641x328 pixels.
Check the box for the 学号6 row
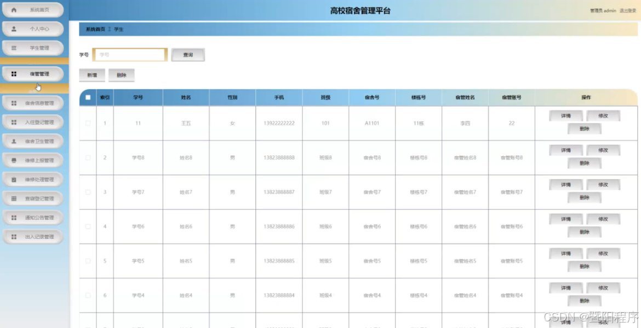pos(88,226)
